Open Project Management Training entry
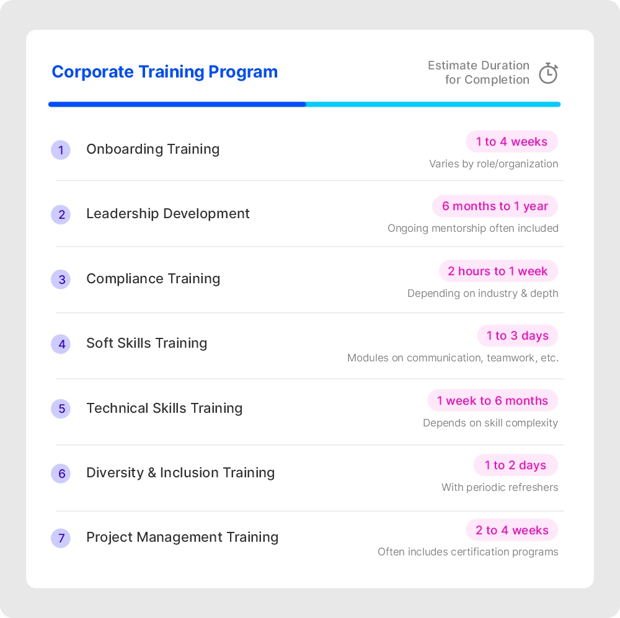 pos(182,537)
